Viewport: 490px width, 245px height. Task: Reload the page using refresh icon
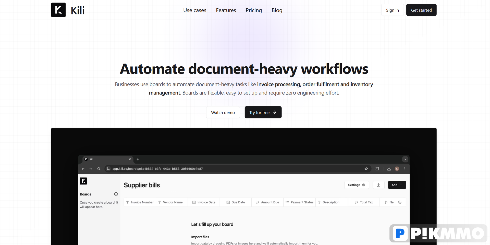[99, 169]
